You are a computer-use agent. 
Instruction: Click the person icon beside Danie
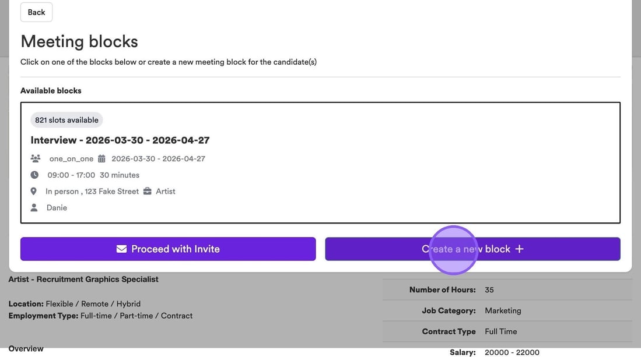[34, 207]
